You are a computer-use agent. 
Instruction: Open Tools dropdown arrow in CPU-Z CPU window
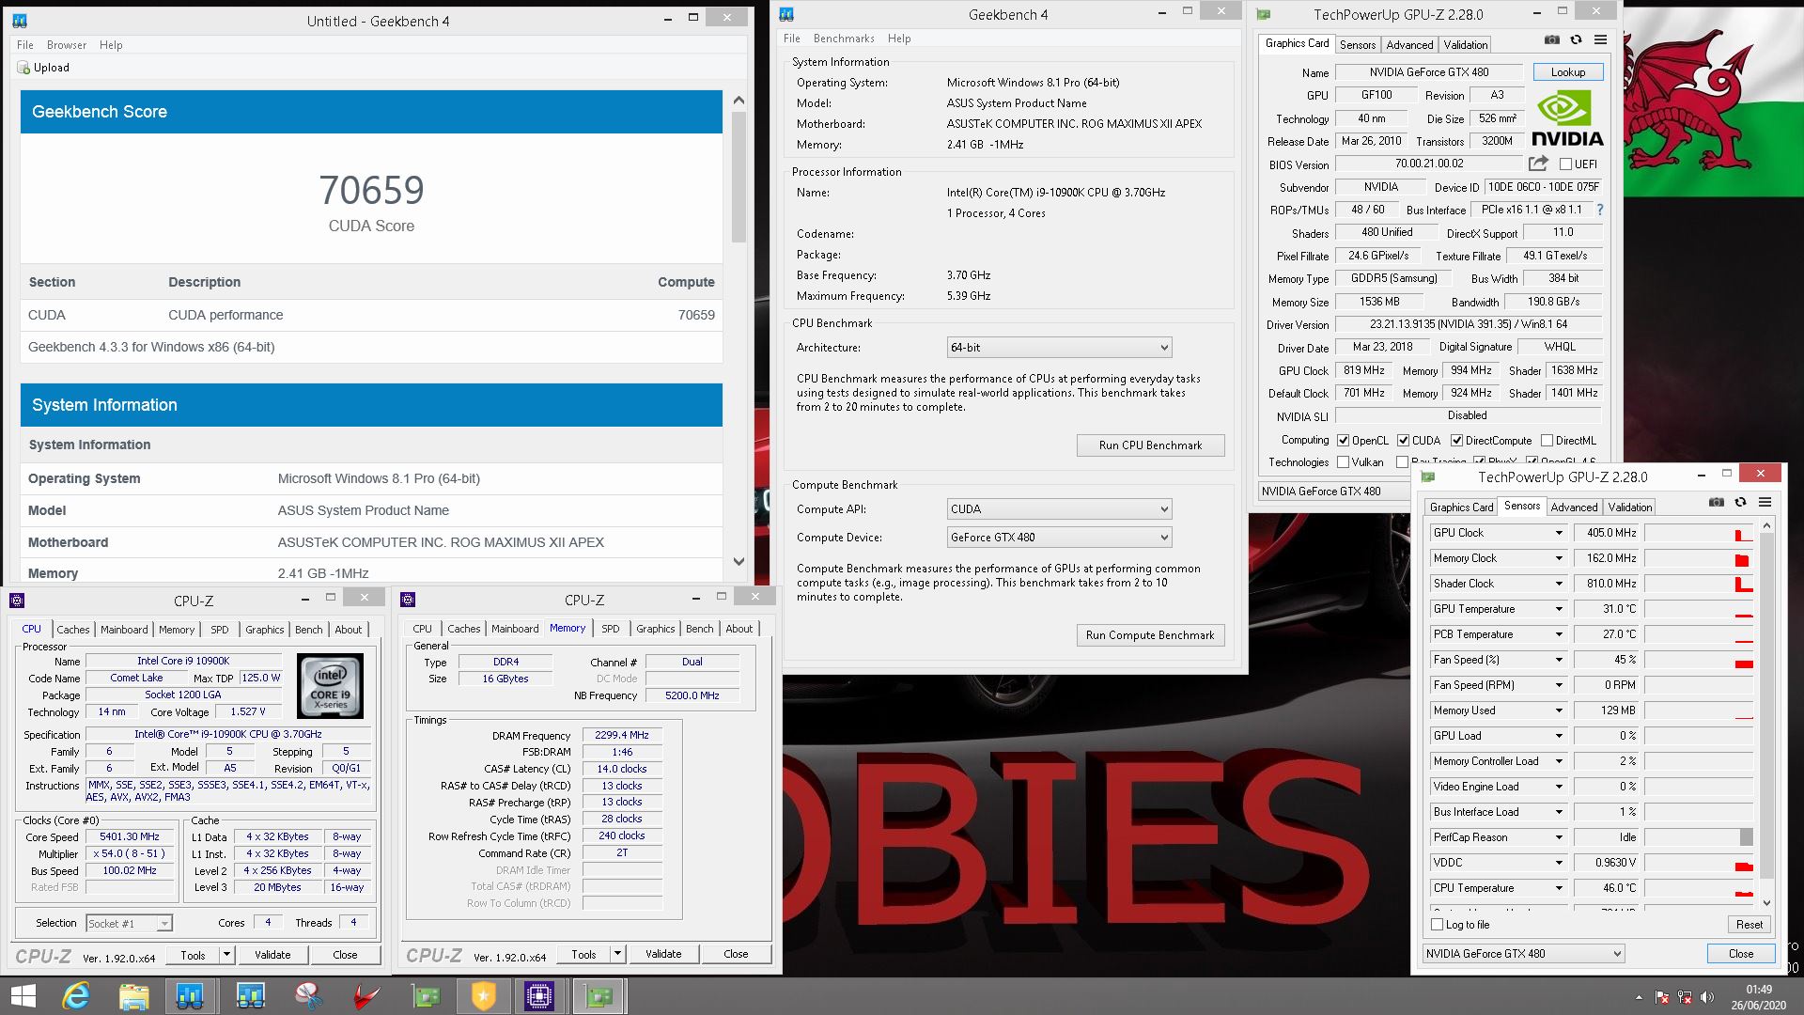pos(226,954)
